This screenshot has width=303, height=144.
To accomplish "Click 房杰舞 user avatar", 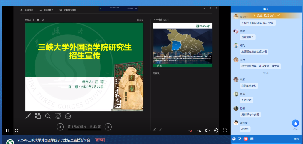I will pyautogui.click(x=236, y=16).
